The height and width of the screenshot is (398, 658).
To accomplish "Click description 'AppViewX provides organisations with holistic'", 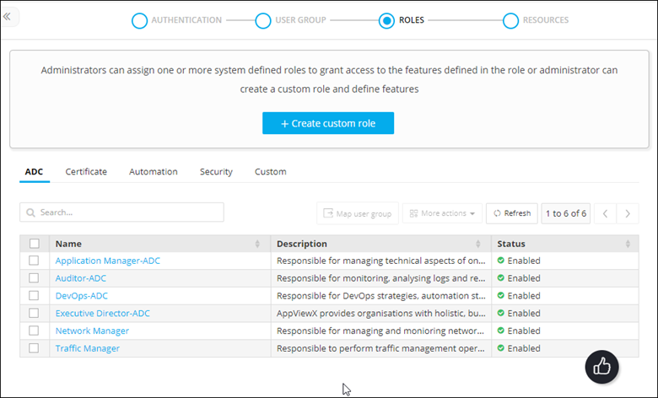I will point(381,314).
